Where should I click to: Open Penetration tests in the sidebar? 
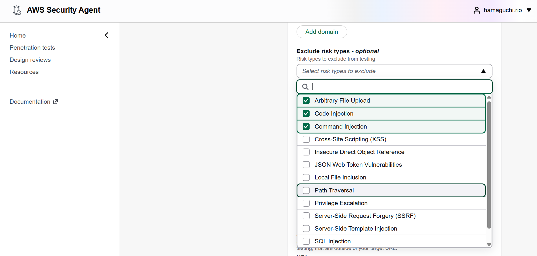[x=32, y=48]
